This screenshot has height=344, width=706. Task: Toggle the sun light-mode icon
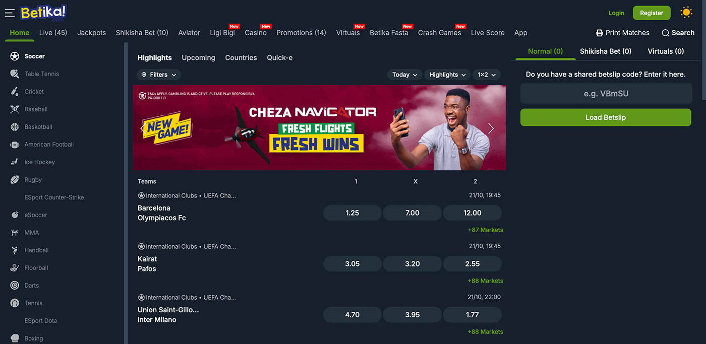(x=686, y=13)
